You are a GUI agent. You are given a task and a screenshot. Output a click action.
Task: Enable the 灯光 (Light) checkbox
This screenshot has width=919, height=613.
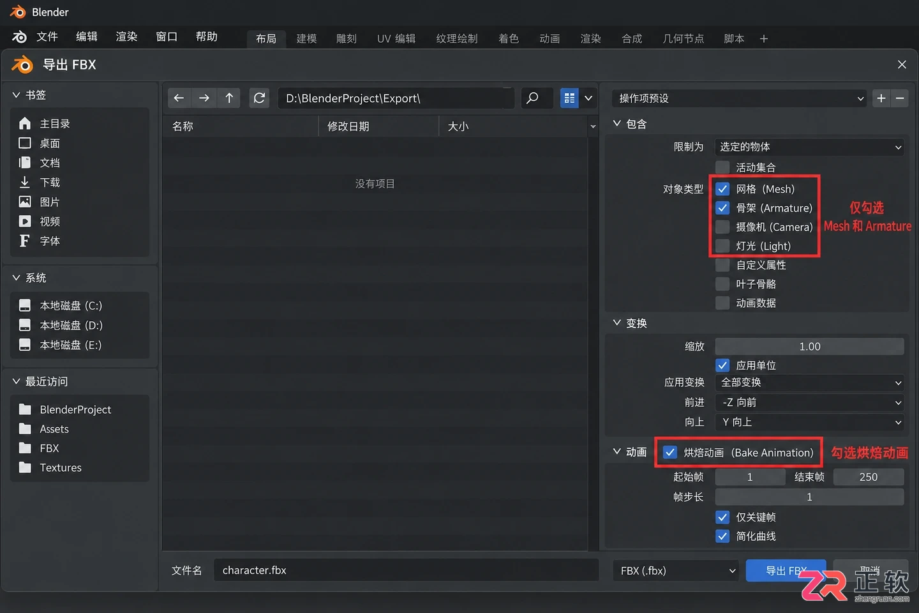coord(722,246)
